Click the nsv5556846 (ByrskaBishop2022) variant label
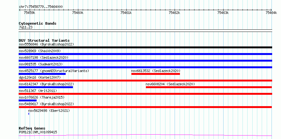 click(x=46, y=44)
